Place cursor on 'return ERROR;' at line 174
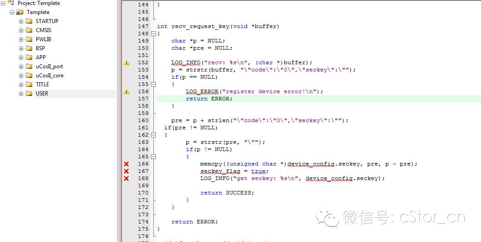 tap(195, 222)
